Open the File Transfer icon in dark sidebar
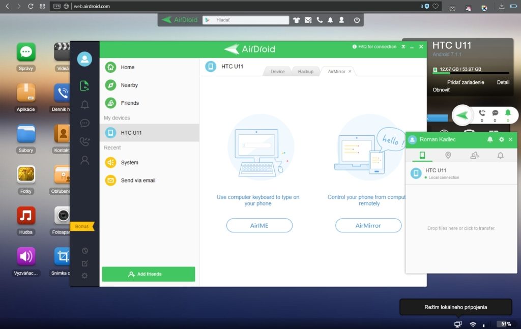 84,86
